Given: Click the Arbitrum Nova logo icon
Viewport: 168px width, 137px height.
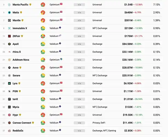Looking at the screenshot, I should tap(10, 60).
